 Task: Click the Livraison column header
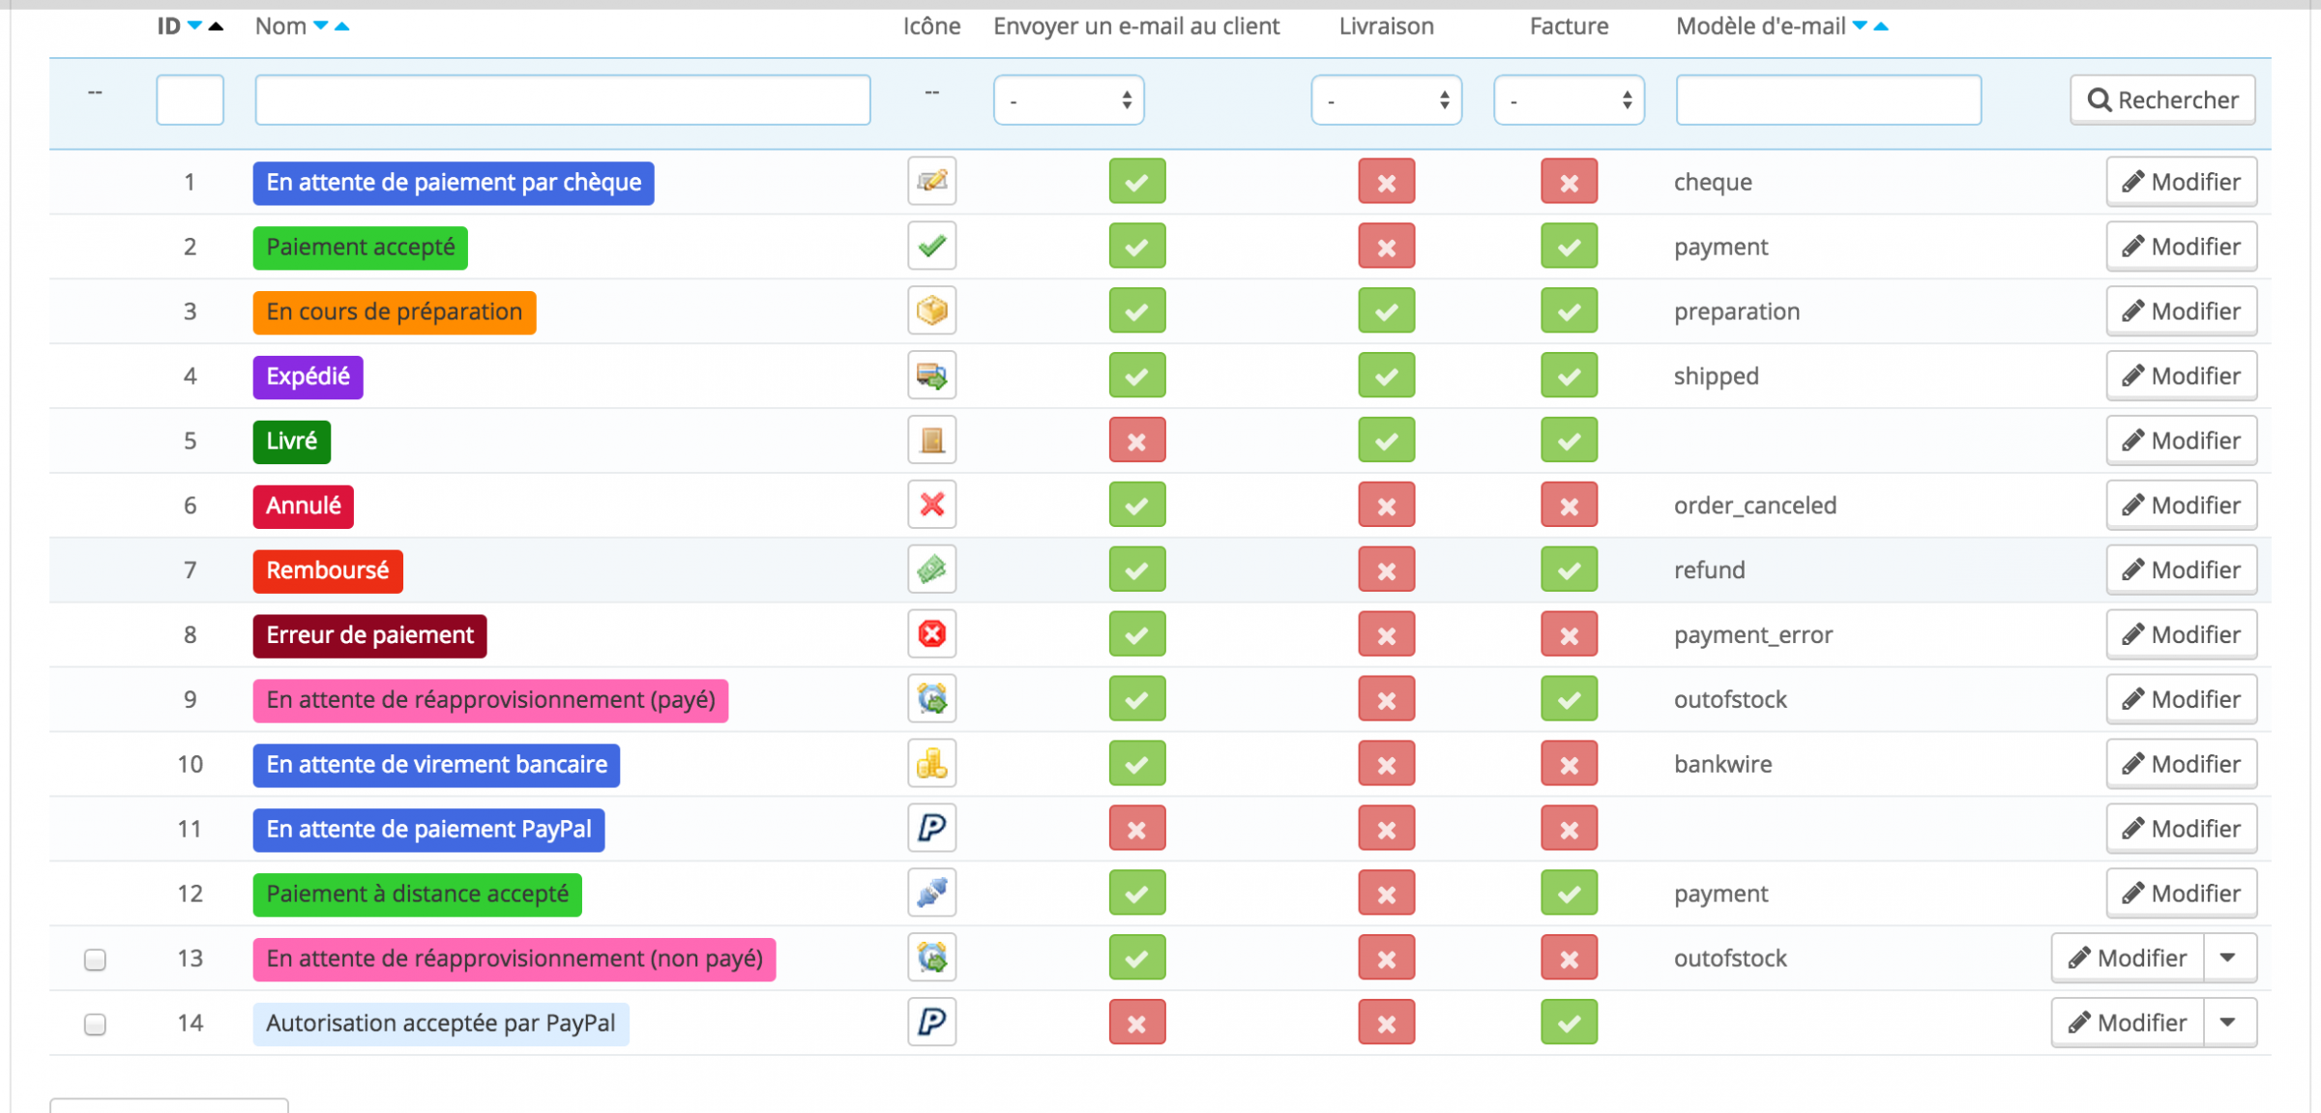(x=1386, y=26)
